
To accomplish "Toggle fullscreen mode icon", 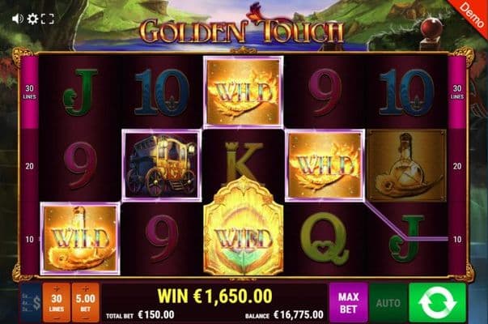I will point(47,19).
